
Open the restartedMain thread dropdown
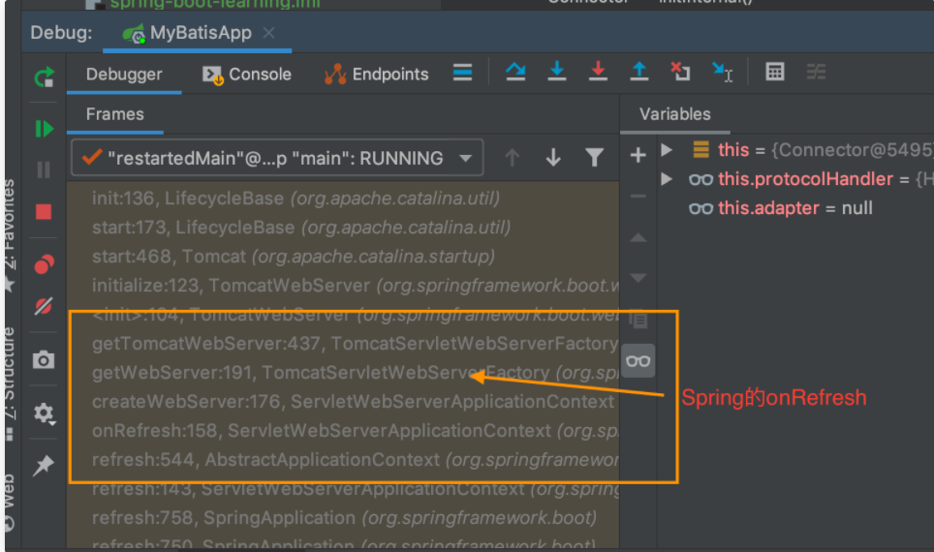click(277, 158)
